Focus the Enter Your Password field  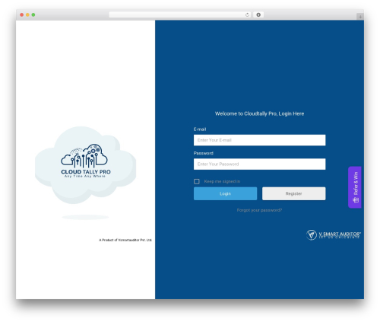pos(259,164)
